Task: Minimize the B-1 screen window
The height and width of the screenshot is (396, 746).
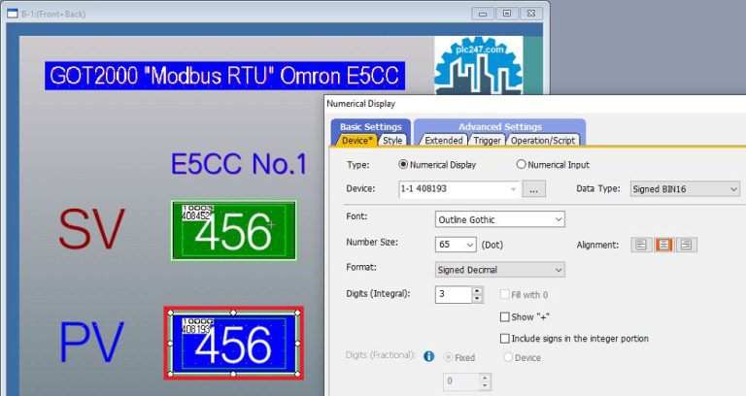Action: pos(483,14)
